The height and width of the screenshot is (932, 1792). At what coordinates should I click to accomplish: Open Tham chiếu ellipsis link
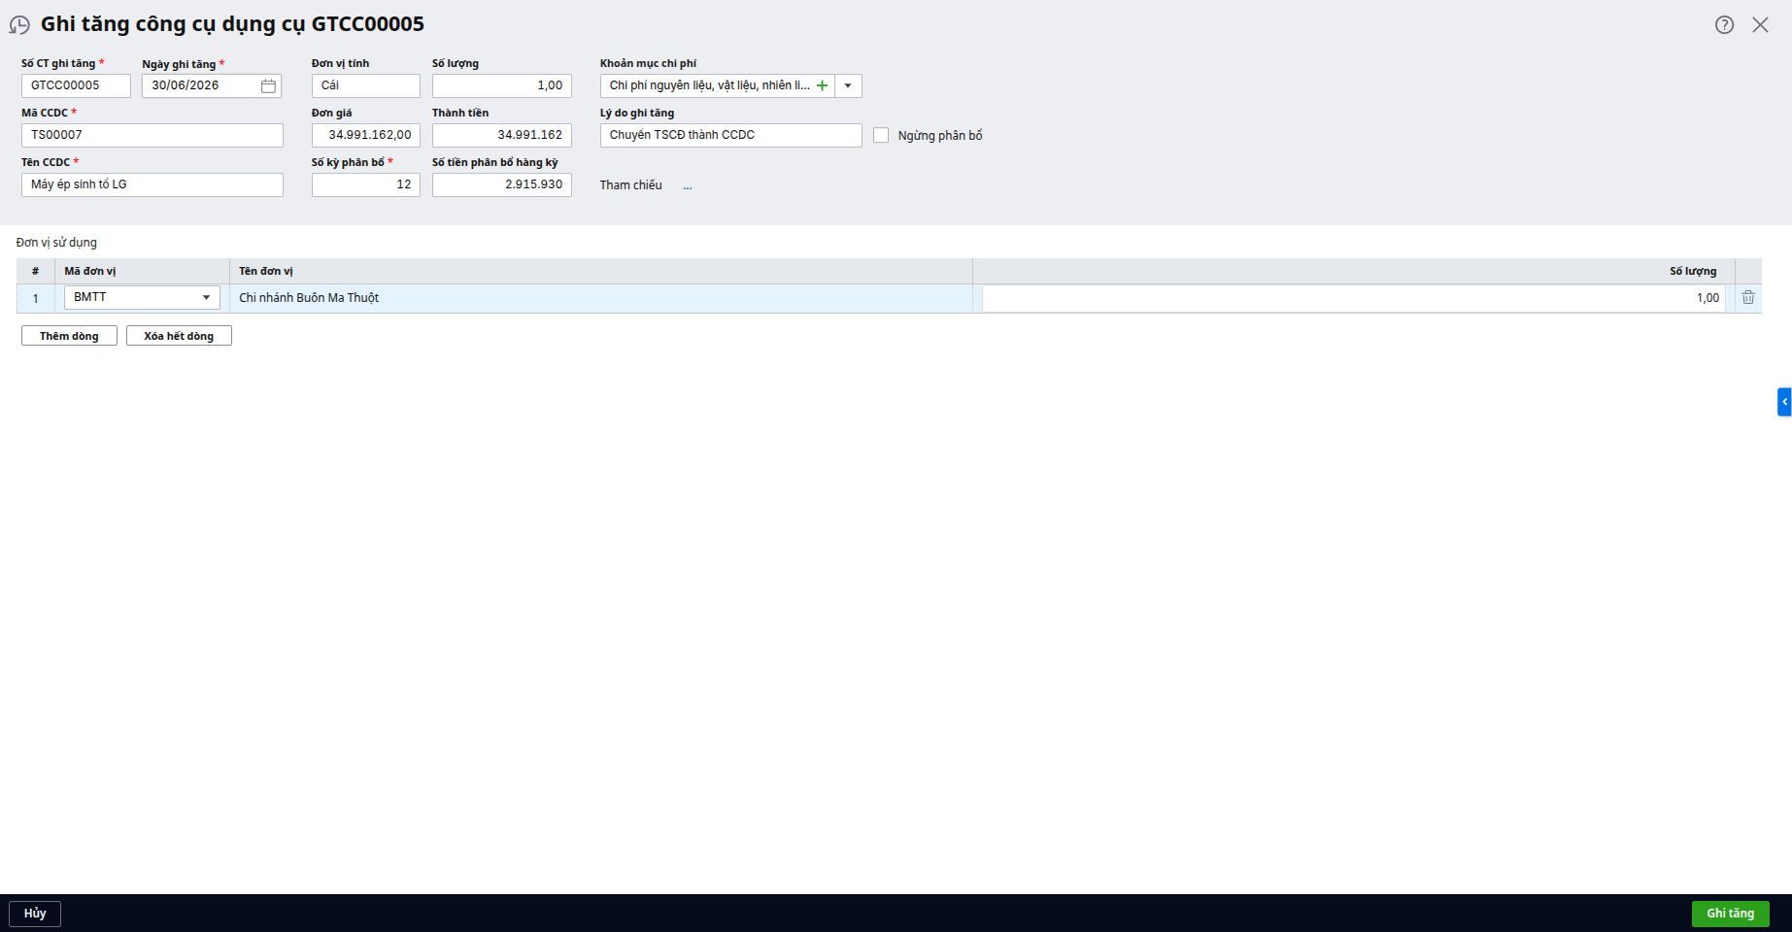click(x=688, y=186)
